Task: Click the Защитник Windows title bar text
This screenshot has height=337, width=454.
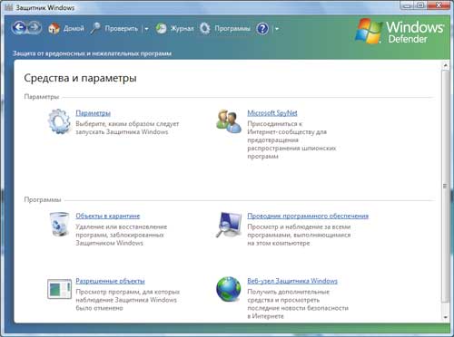Action: pyautogui.click(x=45, y=7)
